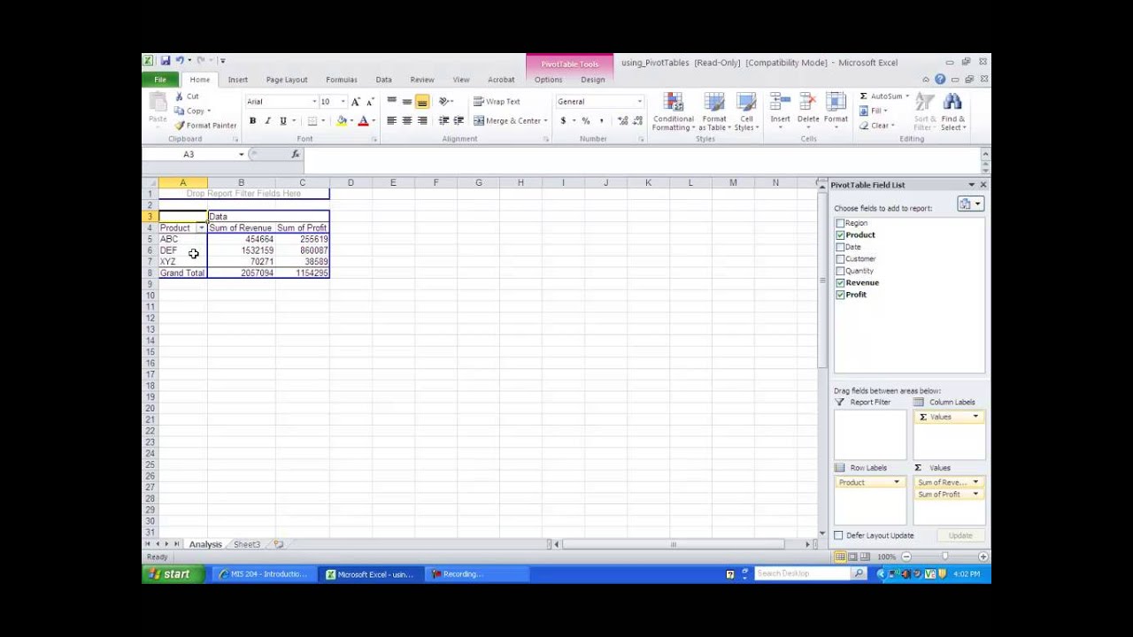The image size is (1133, 637).
Task: Switch to the Formulas tab
Action: pos(341,80)
